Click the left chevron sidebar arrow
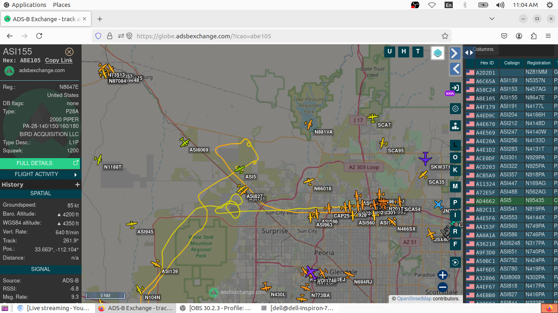 [x=455, y=69]
